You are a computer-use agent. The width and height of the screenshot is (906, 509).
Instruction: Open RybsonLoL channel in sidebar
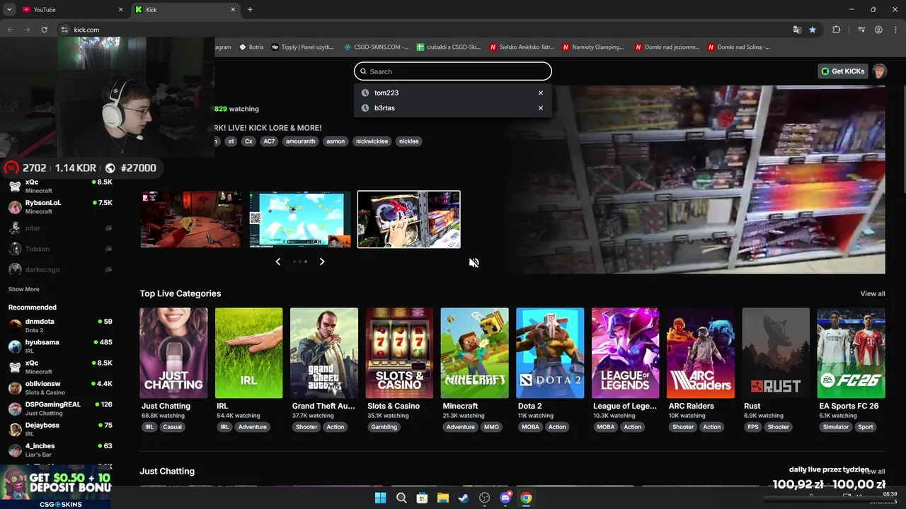(x=60, y=206)
